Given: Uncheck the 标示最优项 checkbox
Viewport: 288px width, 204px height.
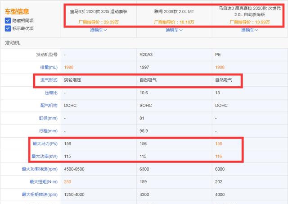Looking at the screenshot, I should [x=8, y=28].
